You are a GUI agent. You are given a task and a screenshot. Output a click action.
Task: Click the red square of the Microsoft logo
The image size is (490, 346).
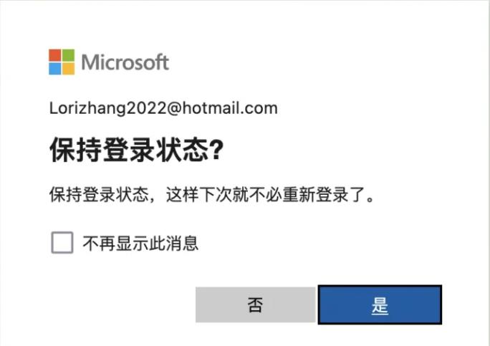point(55,55)
